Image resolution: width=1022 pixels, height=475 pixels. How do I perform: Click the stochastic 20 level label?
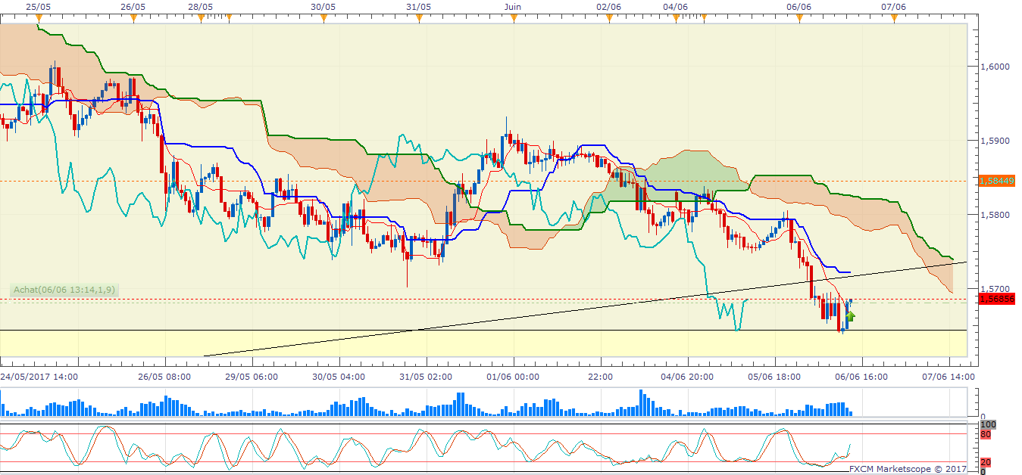click(986, 462)
